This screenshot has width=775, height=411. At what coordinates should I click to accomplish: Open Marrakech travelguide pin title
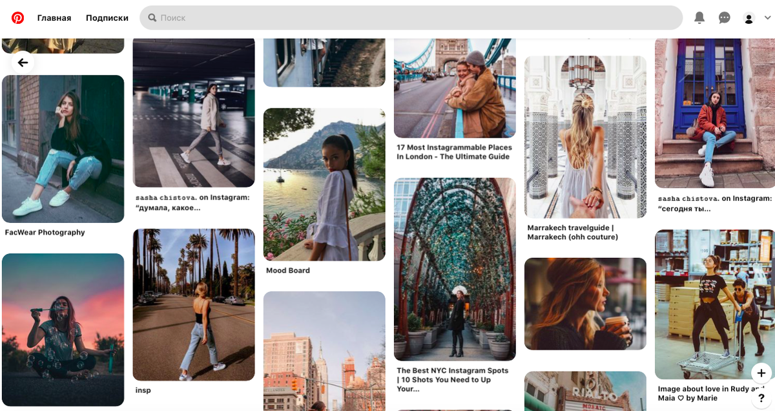coord(573,233)
